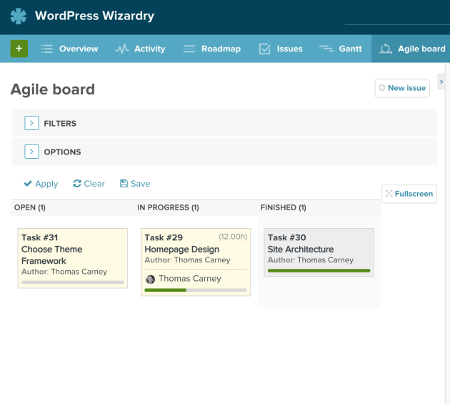The image size is (450, 404).
Task: Click the Gantt bars icon
Action: [326, 49]
